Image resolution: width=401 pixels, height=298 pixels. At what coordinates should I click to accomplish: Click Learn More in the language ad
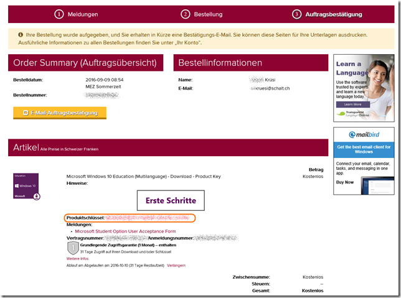tap(352, 105)
